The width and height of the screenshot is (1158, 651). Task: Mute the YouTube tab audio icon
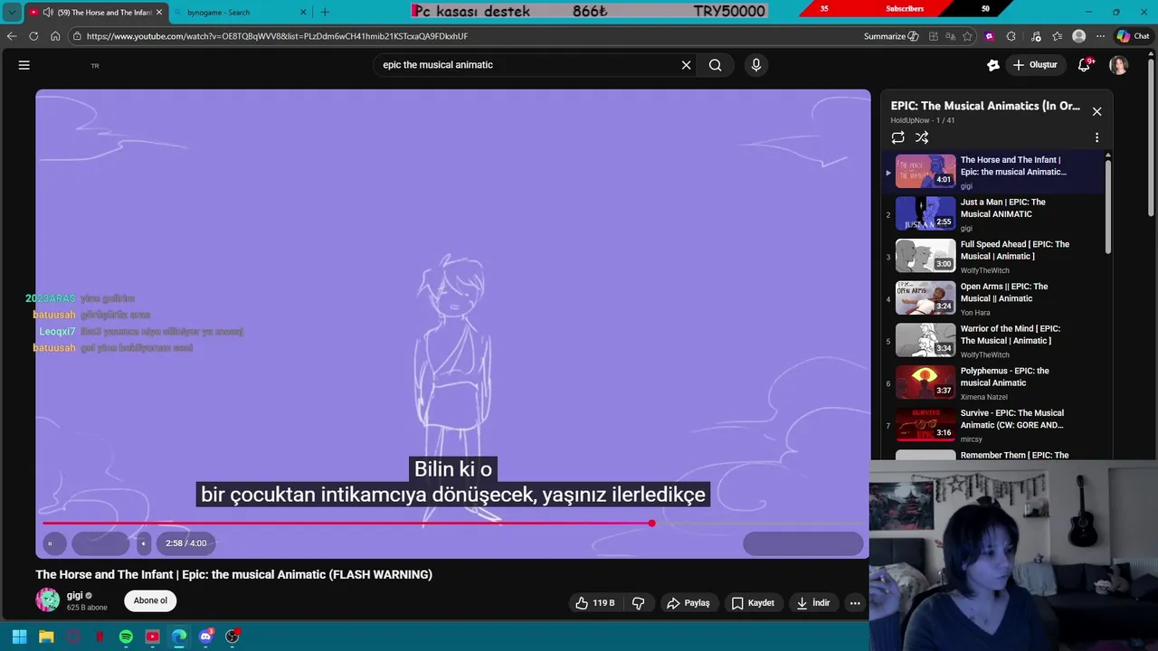[x=47, y=13]
